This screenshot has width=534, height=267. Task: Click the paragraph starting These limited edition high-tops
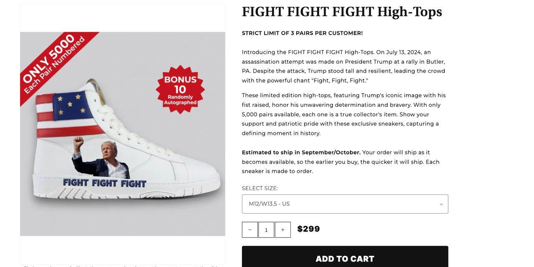344,114
